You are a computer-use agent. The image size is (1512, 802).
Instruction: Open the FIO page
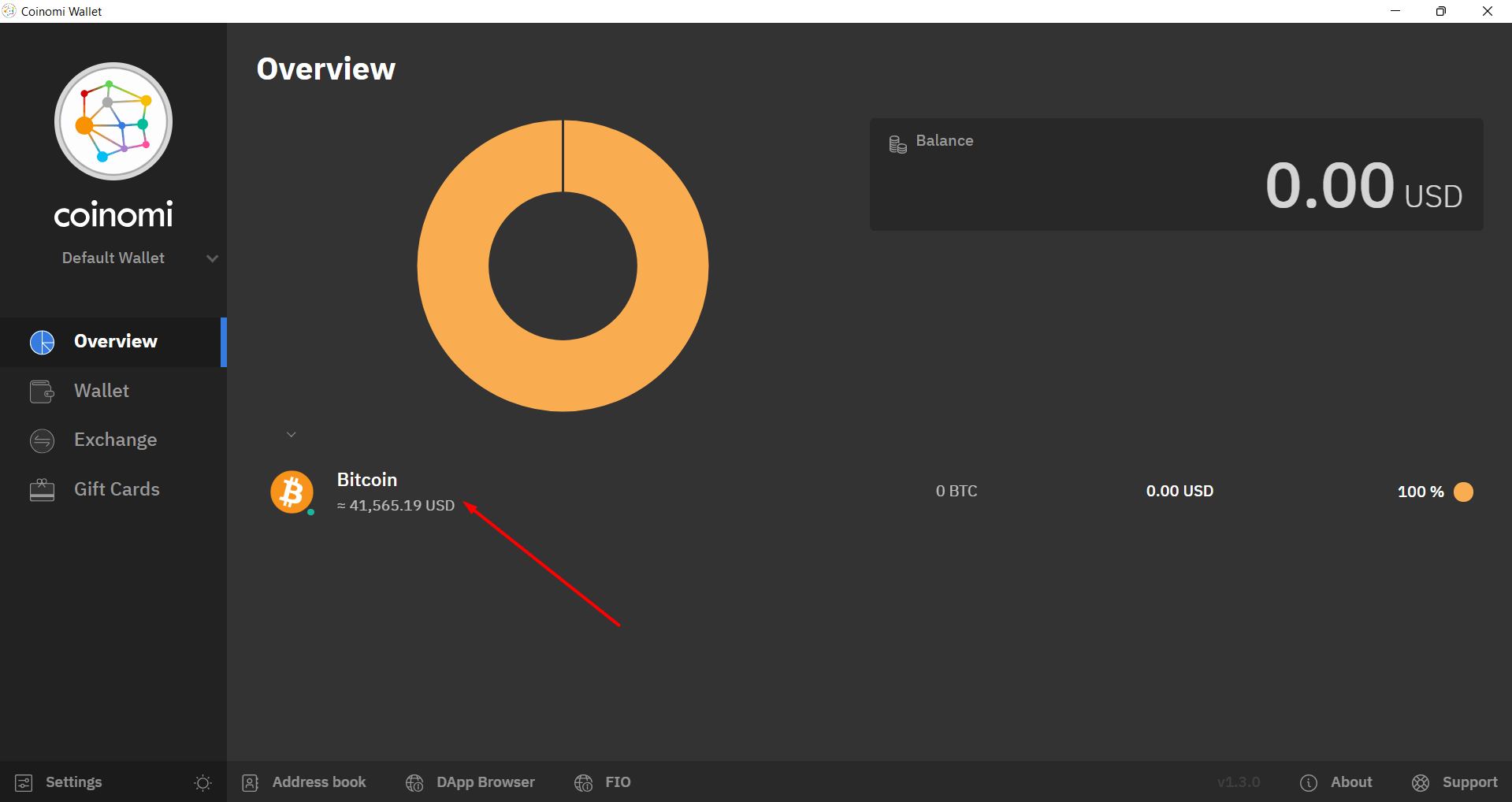[x=617, y=782]
